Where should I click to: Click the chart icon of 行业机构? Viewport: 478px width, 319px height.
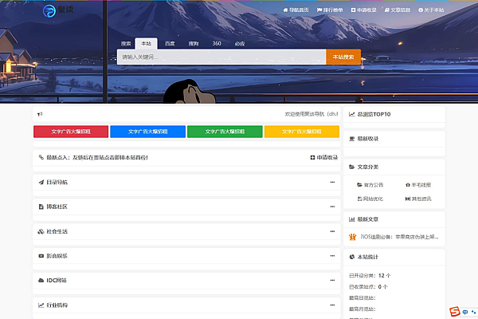pyautogui.click(x=41, y=305)
